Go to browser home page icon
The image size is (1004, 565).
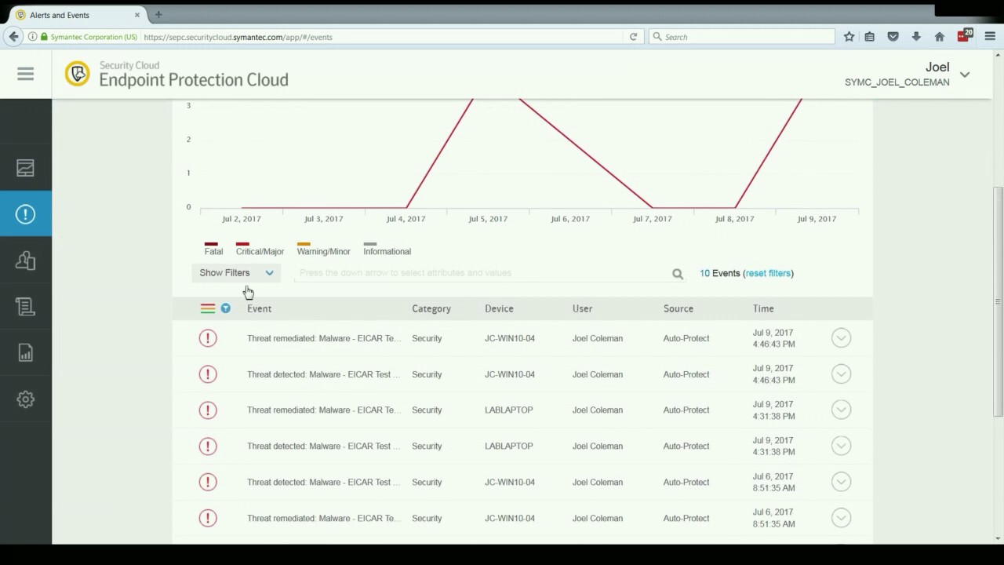pyautogui.click(x=940, y=37)
